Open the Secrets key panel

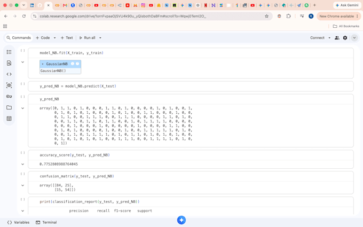9,96
